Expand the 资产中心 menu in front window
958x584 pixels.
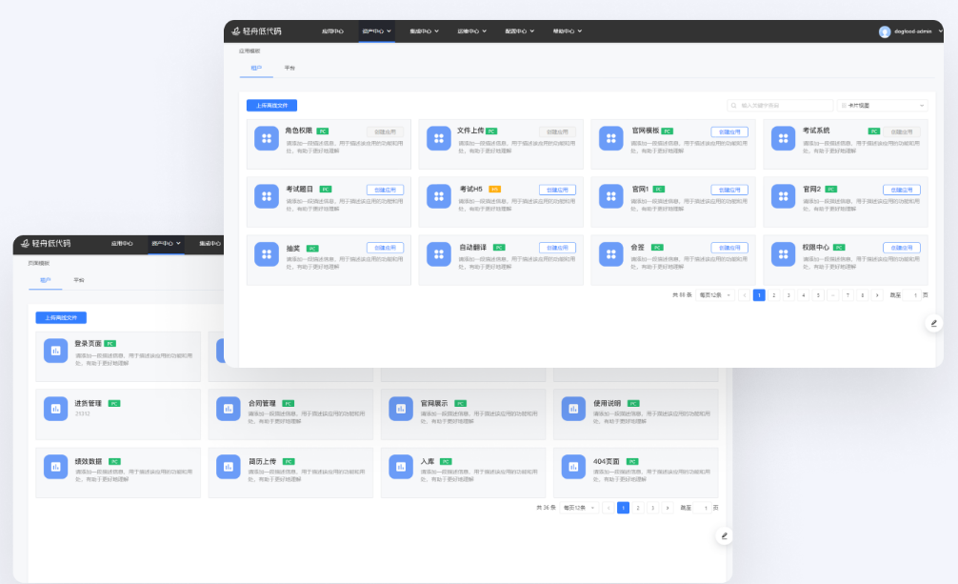(376, 31)
